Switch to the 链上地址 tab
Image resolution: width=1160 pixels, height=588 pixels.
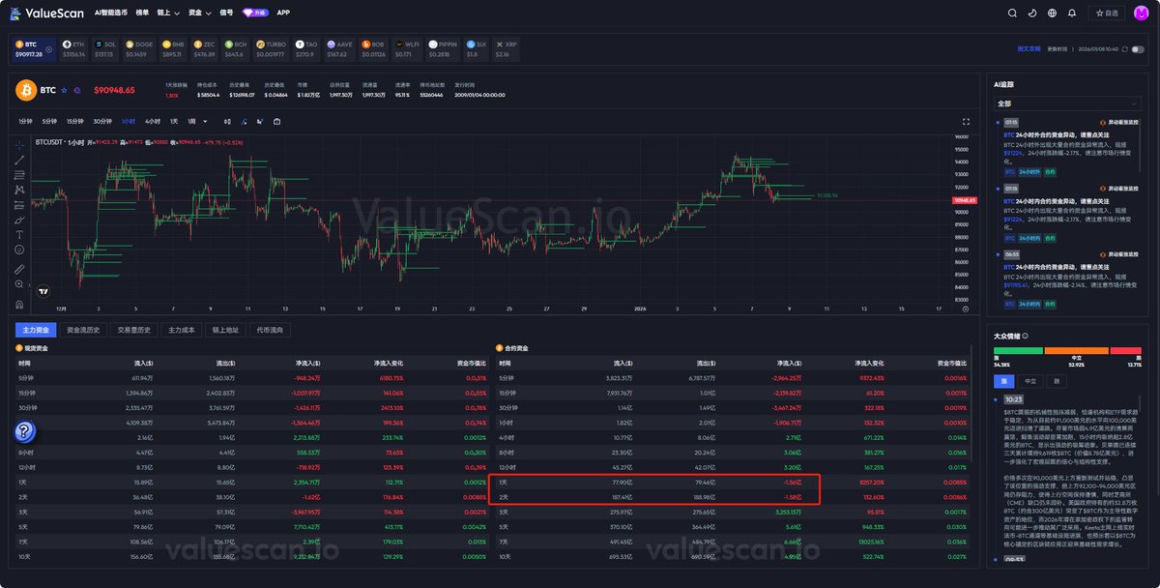(226, 330)
